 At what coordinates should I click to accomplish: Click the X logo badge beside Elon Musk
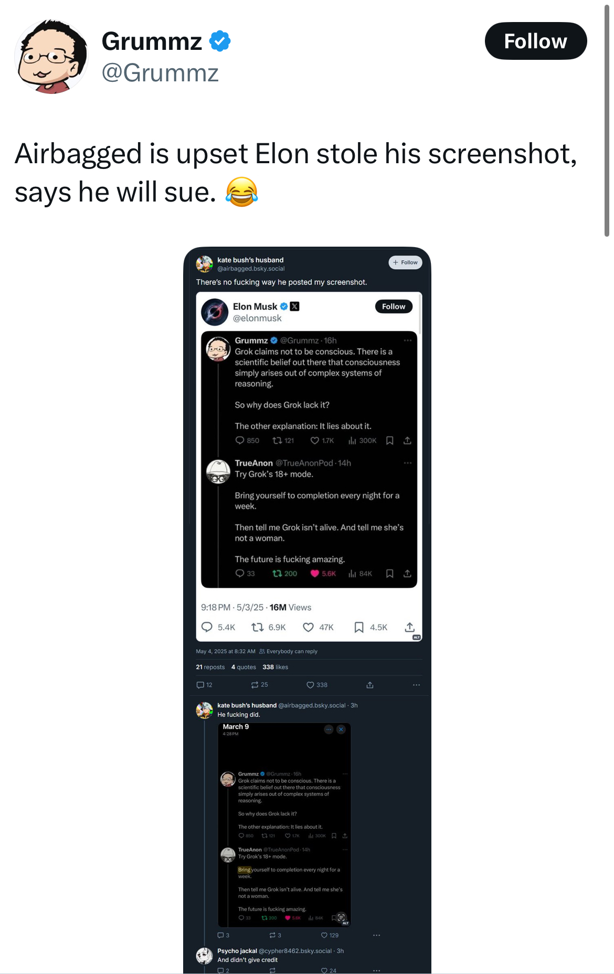[294, 306]
